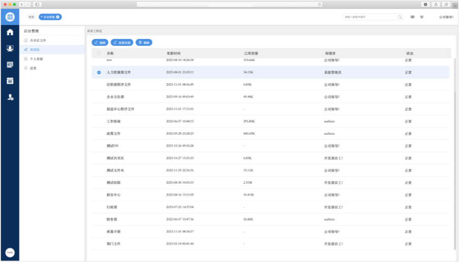Open 设置 in the side menu

[33, 68]
